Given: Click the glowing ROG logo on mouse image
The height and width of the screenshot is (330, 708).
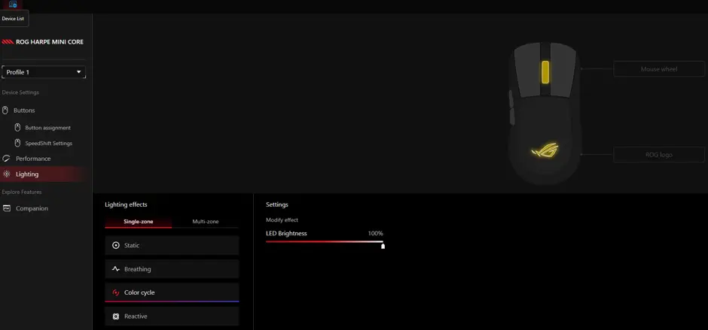Looking at the screenshot, I should (545, 150).
